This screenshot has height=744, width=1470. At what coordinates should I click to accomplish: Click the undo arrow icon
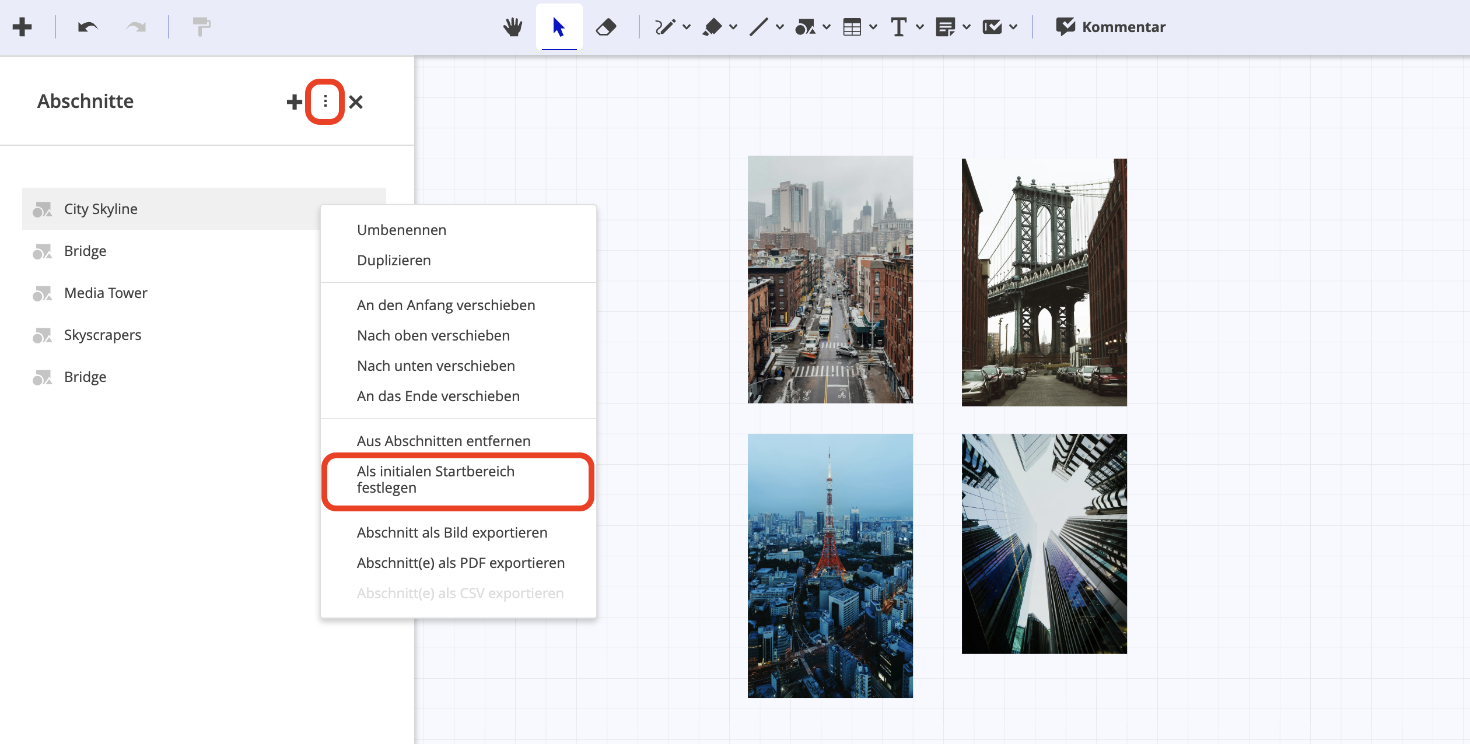(87, 27)
